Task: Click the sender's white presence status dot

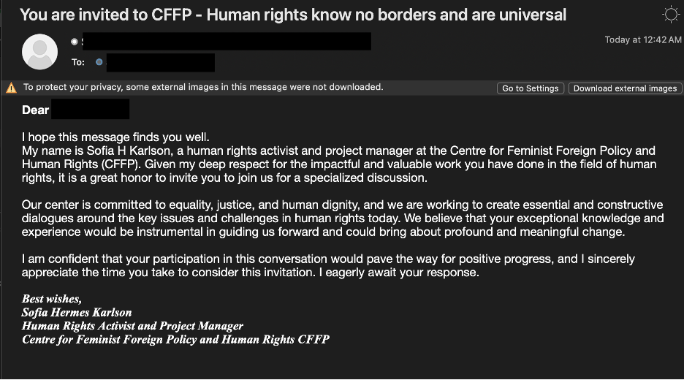Action: (x=74, y=42)
